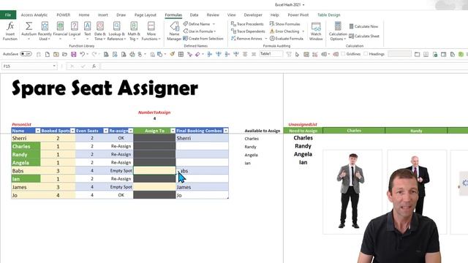Click Trace Dependents
This screenshot has height=263, width=468.
[x=248, y=31]
